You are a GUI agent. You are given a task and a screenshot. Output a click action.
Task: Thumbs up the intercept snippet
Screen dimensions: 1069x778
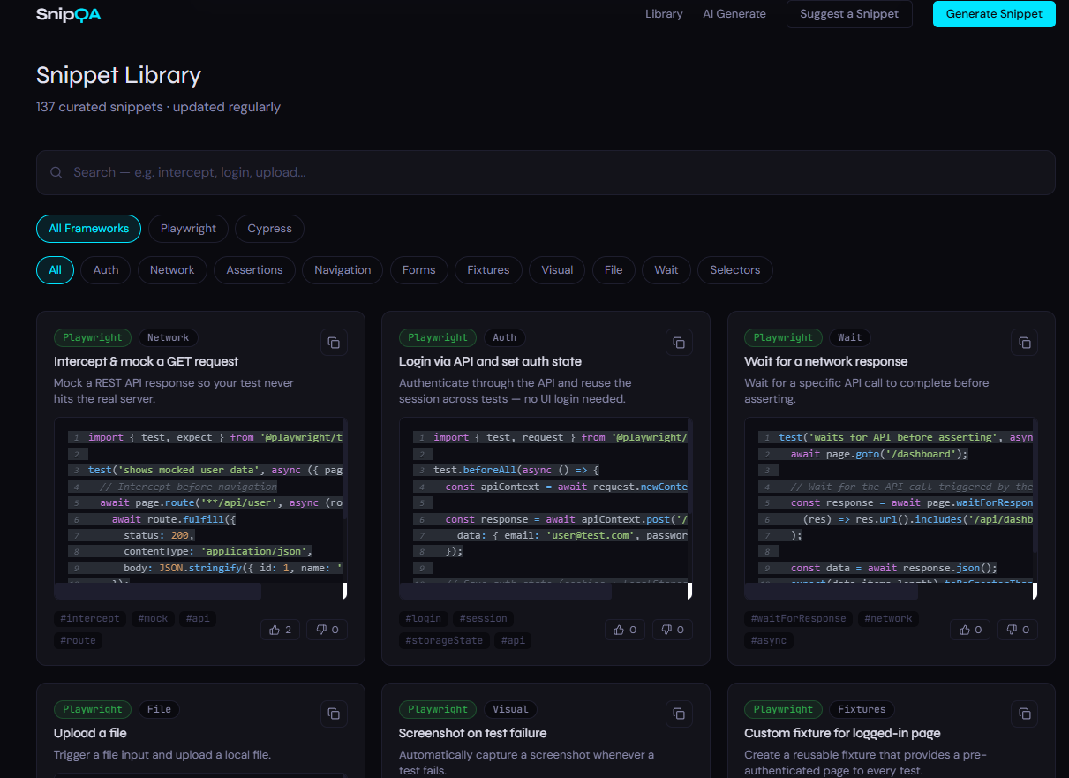click(280, 629)
